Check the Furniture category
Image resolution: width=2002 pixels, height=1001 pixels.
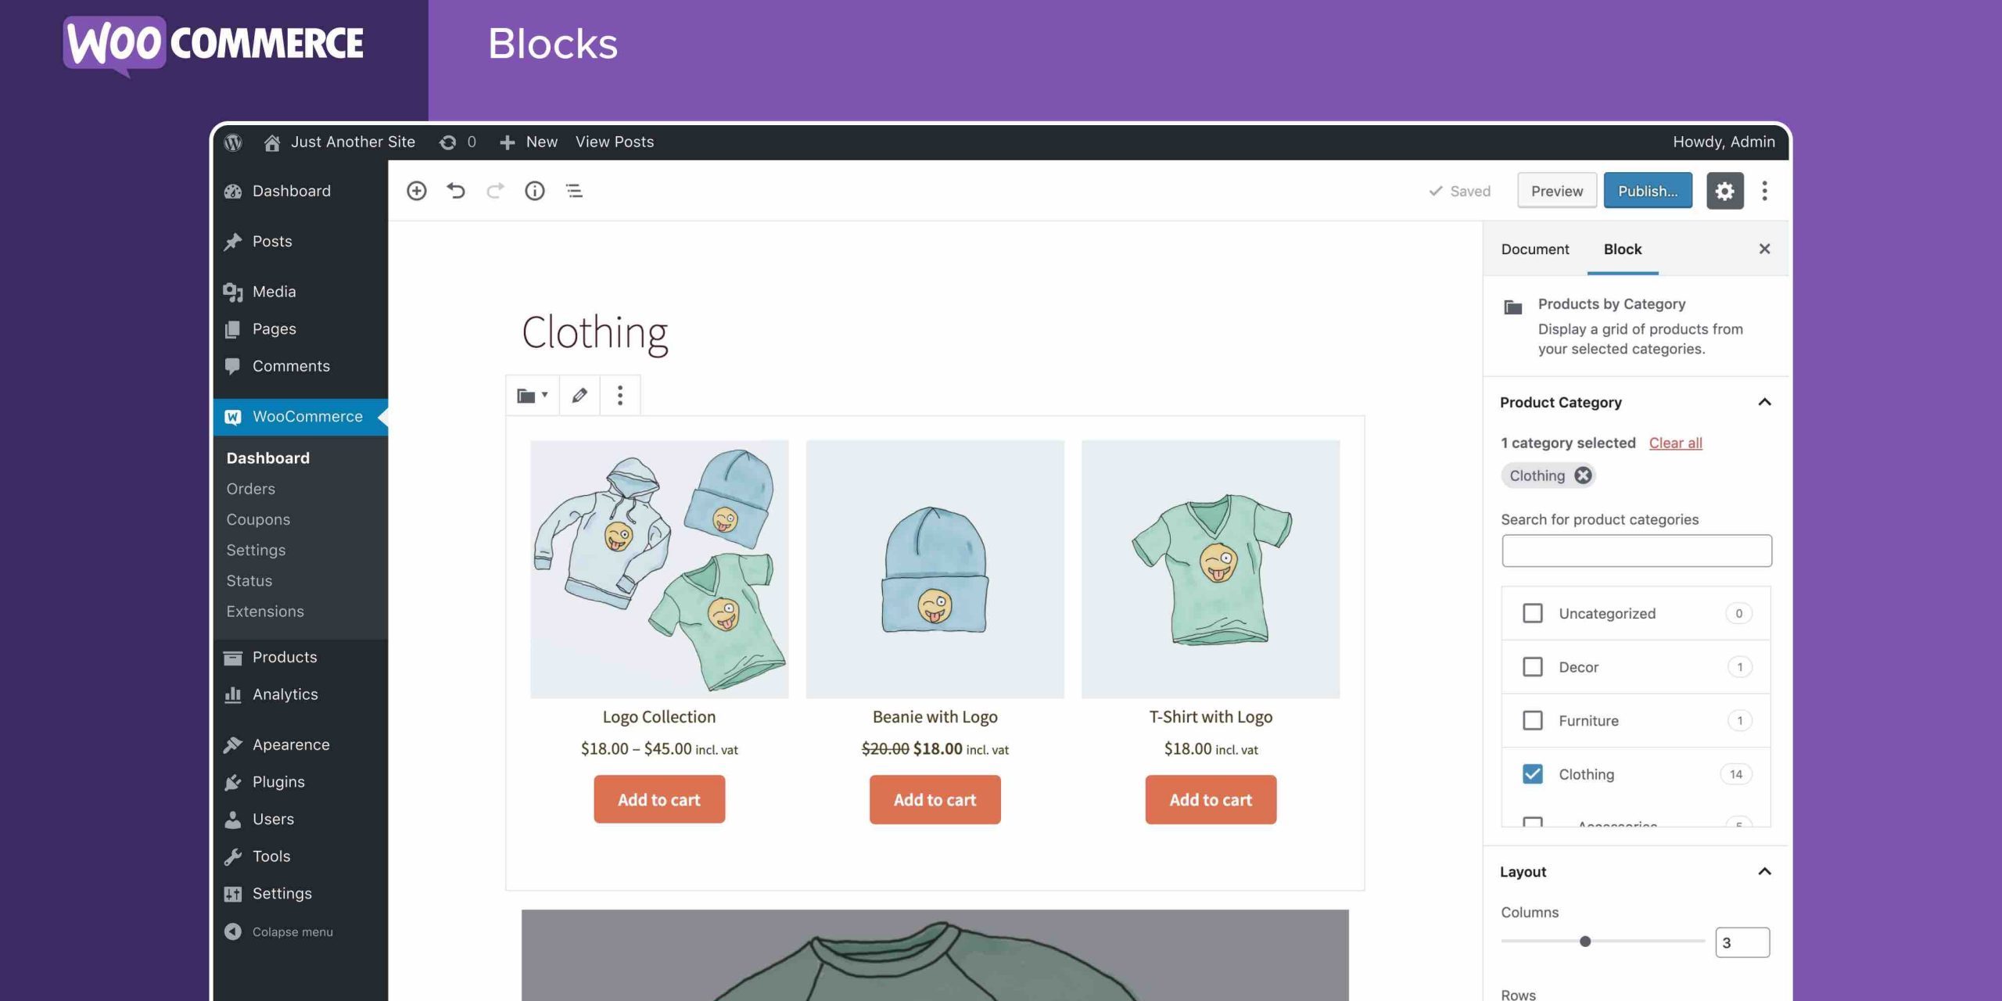pos(1532,720)
